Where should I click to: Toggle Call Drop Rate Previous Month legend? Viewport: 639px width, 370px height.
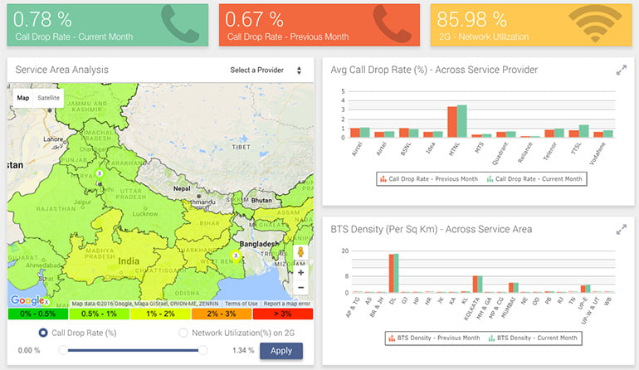click(429, 179)
